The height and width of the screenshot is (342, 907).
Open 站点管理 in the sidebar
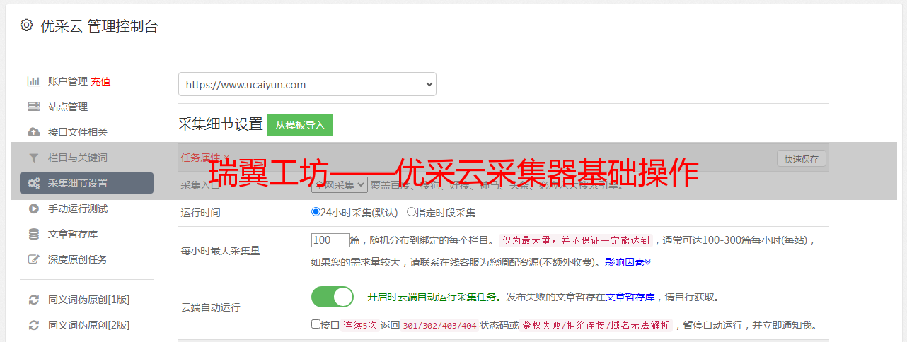coord(68,107)
